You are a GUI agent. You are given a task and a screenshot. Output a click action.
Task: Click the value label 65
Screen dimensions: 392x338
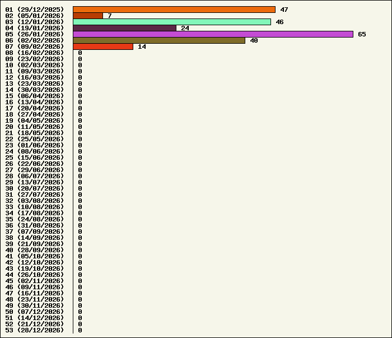click(362, 34)
